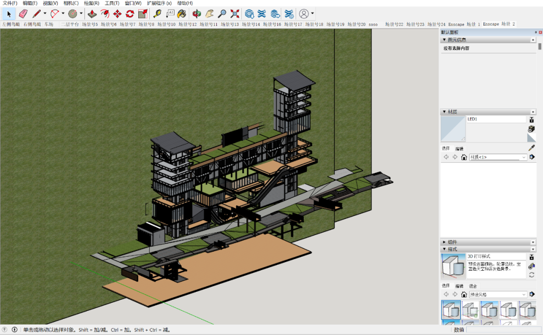Screen dimensions: 543x335
Task: Select the arrow Select tool
Action: click(9, 14)
